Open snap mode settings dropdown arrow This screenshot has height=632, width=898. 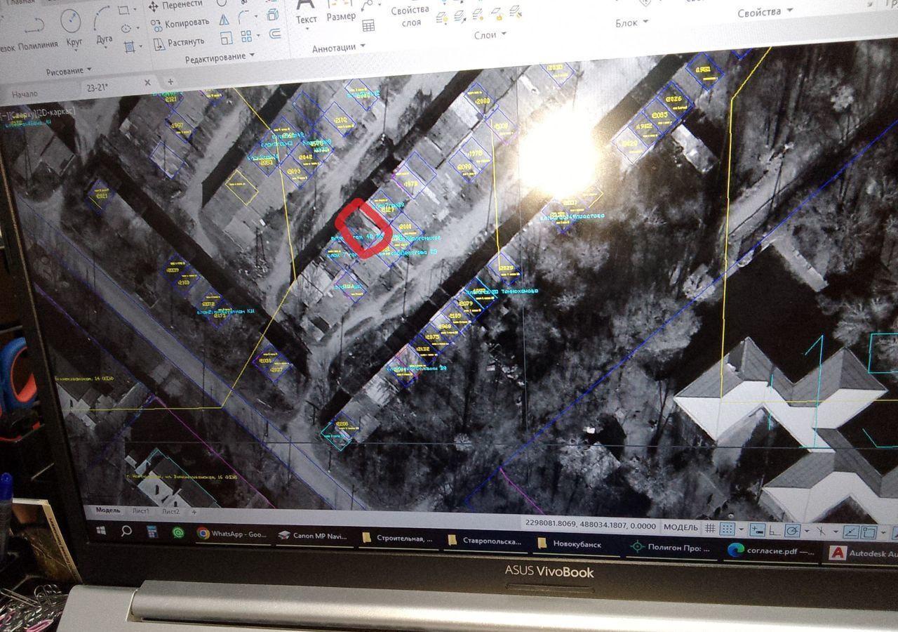click(741, 529)
